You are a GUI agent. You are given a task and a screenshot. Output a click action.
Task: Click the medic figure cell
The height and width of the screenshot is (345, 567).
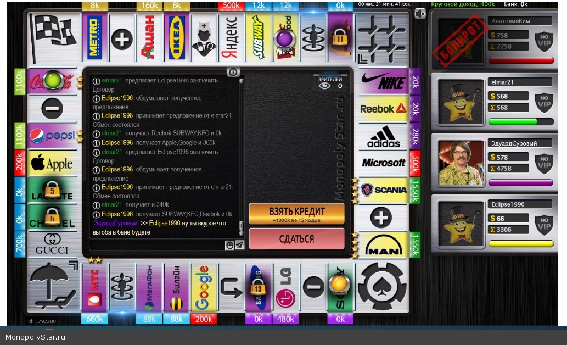(204, 38)
